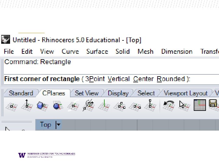This screenshot has width=219, height=164.
Task: Choose Set CPlane Perpendicular to Curve icon
Action: tap(73, 106)
